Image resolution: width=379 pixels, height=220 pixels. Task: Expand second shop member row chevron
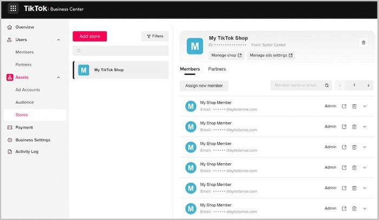[364, 126]
